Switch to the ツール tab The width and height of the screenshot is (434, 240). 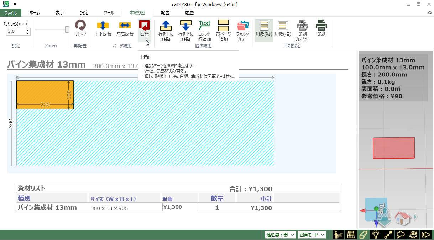point(109,13)
